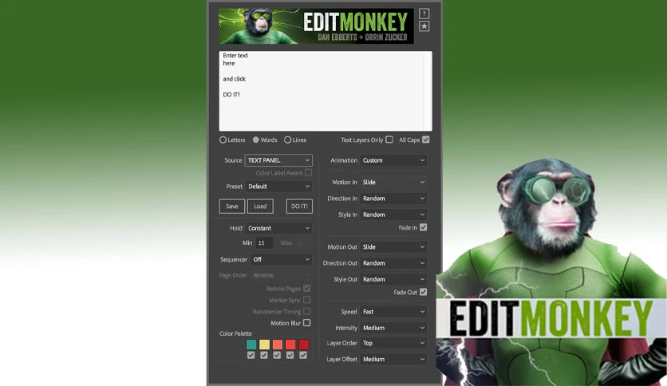Open the Preset Default dropdown
This screenshot has width=667, height=386.
[x=278, y=186]
